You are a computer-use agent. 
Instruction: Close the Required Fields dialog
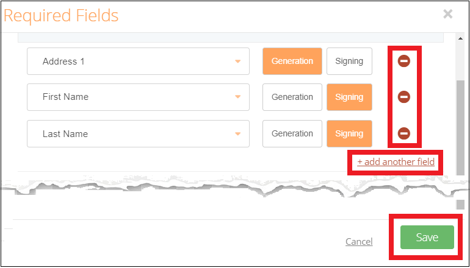pos(448,14)
